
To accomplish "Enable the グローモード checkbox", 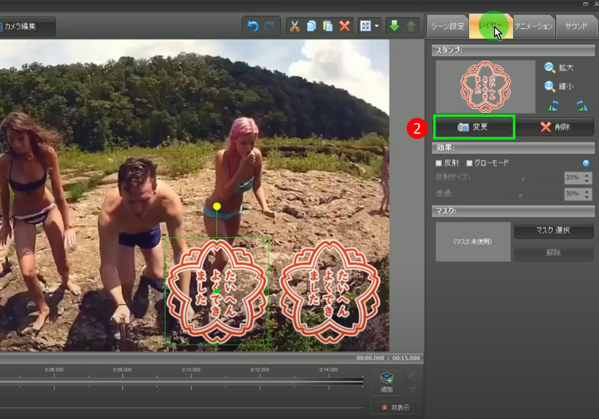I will point(469,163).
